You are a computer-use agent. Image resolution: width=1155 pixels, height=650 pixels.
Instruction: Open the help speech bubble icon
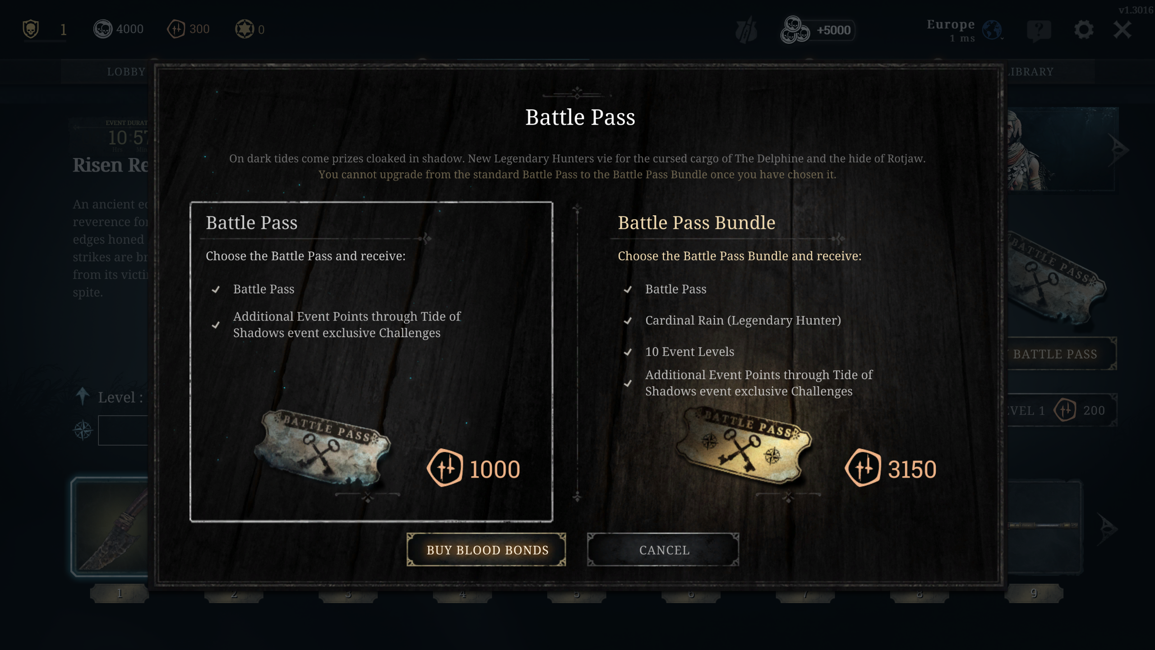tap(1039, 31)
